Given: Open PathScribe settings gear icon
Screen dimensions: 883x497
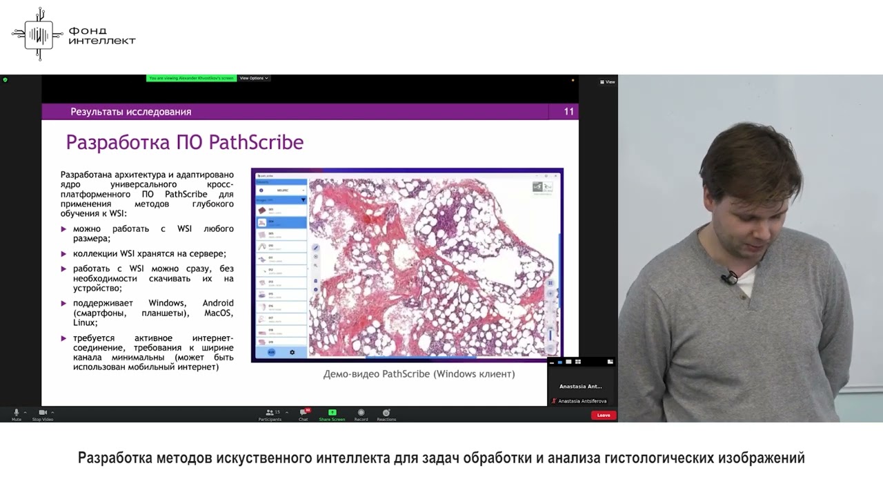Looking at the screenshot, I should 292,352.
